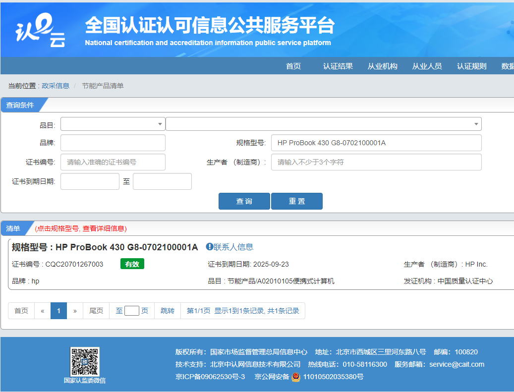Open the 认证结果 menu item
This screenshot has height=392, width=514.
pyautogui.click(x=338, y=66)
